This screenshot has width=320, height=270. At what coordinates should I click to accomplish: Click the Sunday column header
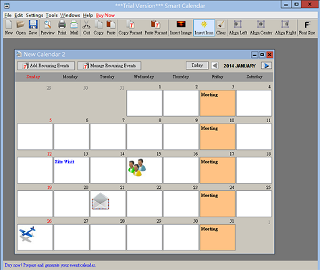click(x=33, y=77)
